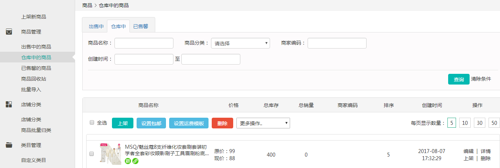Switch to the 出售中 tab
Screen dimensions: 500x168
96,26
